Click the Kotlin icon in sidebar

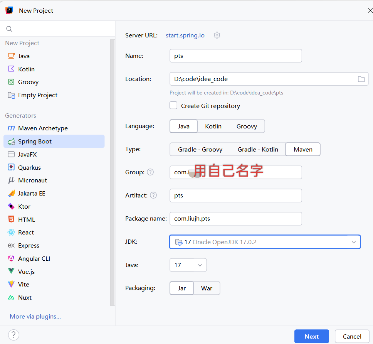click(x=11, y=69)
